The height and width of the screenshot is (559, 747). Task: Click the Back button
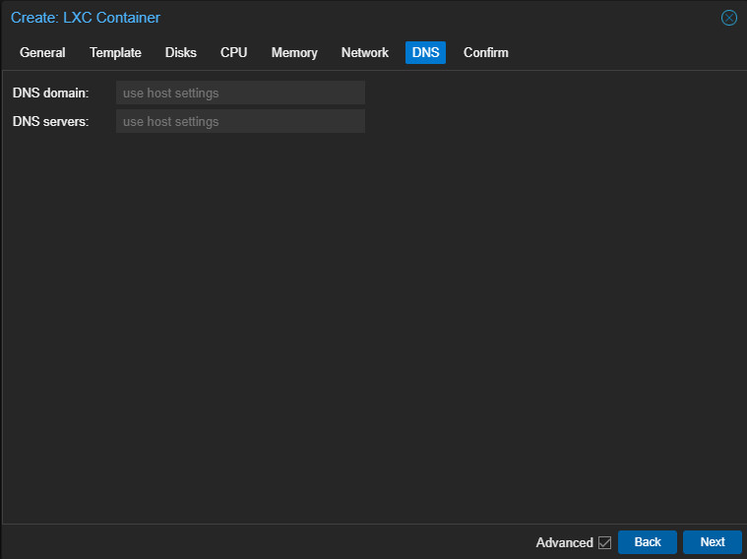(648, 542)
